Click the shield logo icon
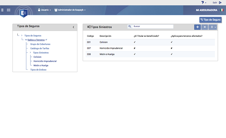Screen dimensions: 226x138 click(24, 13)
